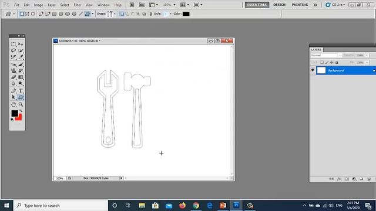Swap foreground and background colors
Image resolution: width=376 pixels, height=211 pixels.
(x=21, y=111)
